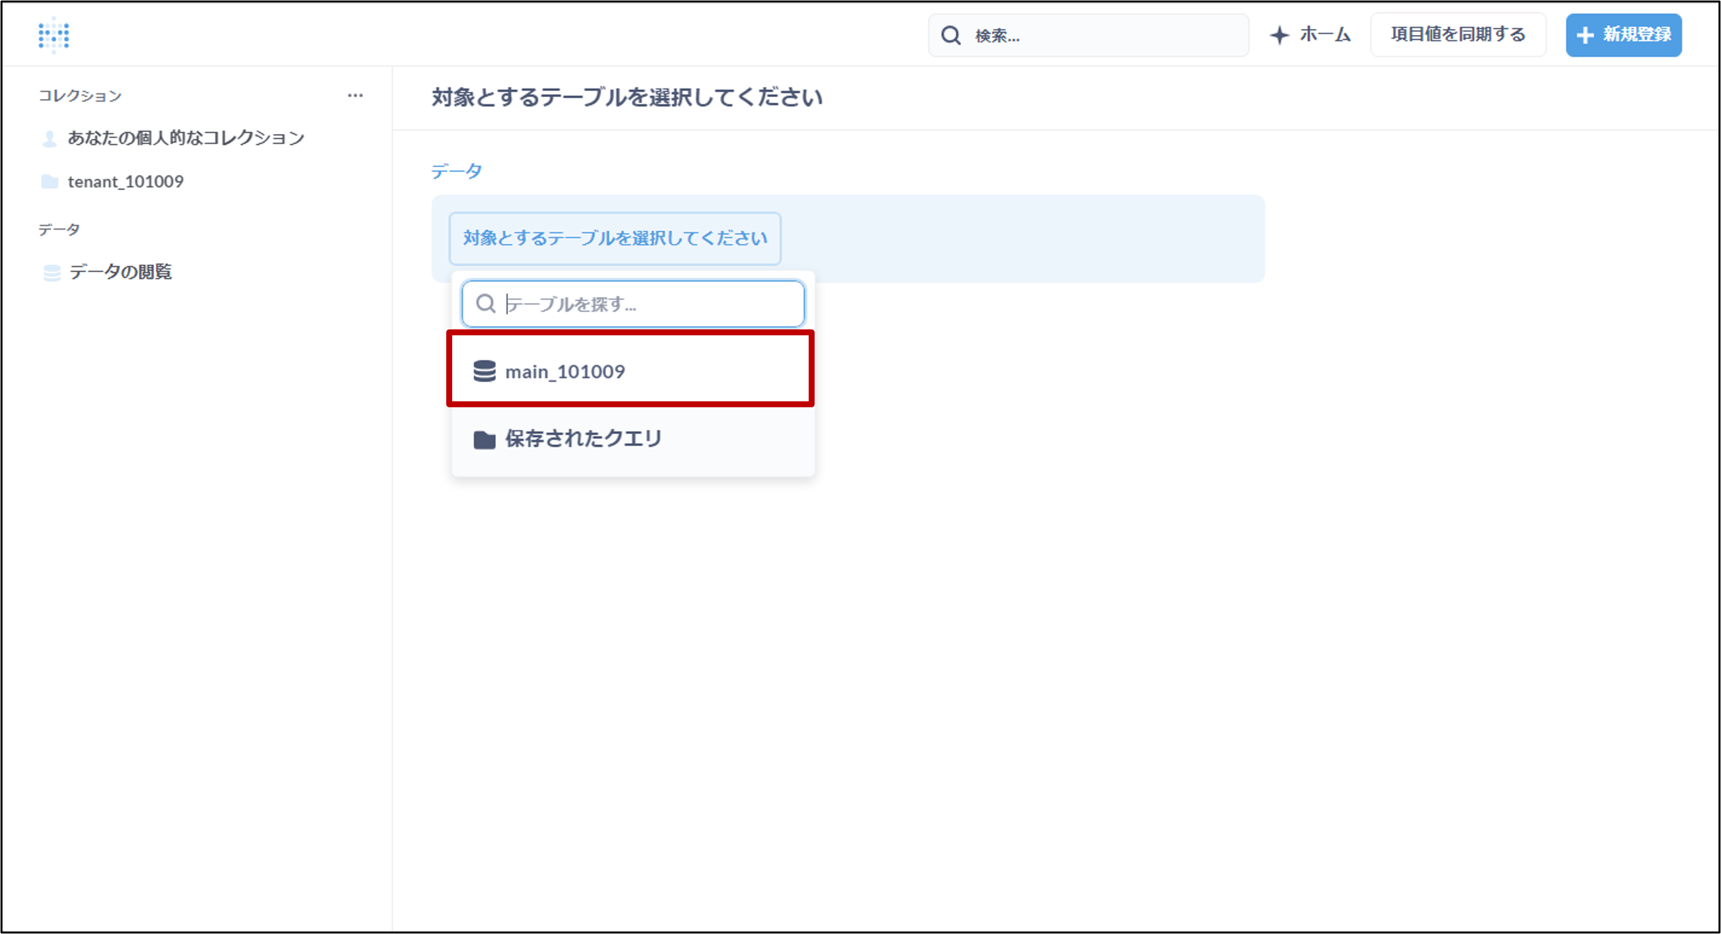This screenshot has width=1721, height=934.
Task: Click the sparkle icon beside ホーム
Action: coord(1279,35)
